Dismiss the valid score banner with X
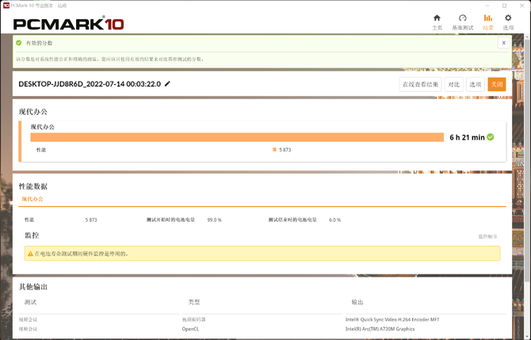Viewport: 531px width, 340px height. click(503, 43)
